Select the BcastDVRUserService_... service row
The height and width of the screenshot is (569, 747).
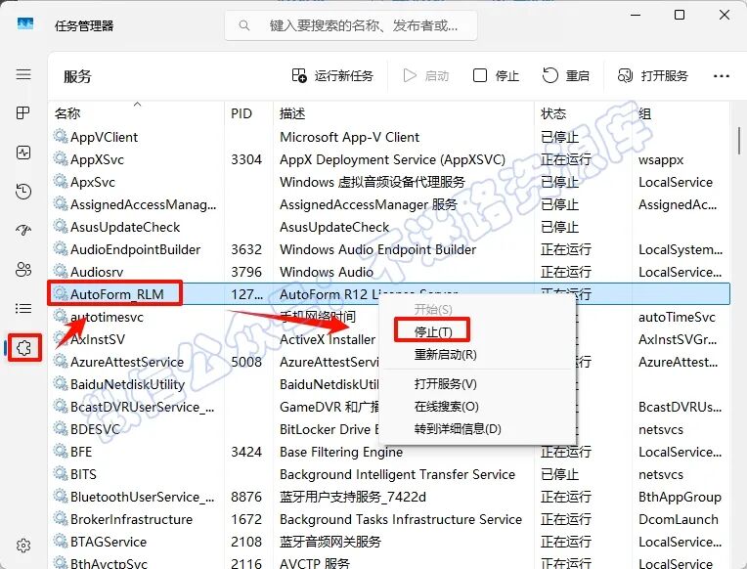(389, 407)
